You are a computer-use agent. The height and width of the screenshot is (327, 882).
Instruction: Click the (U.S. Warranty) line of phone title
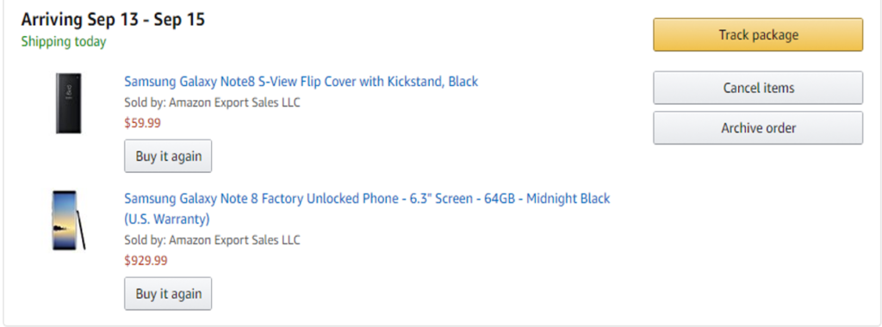coord(167,218)
